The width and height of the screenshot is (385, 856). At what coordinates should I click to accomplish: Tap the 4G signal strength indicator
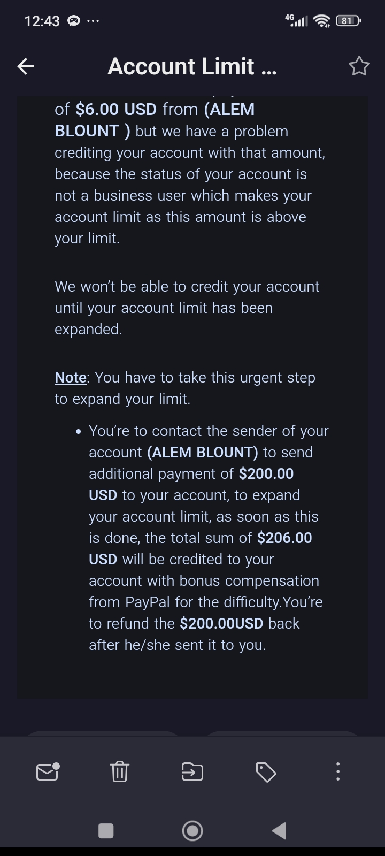coord(297,21)
